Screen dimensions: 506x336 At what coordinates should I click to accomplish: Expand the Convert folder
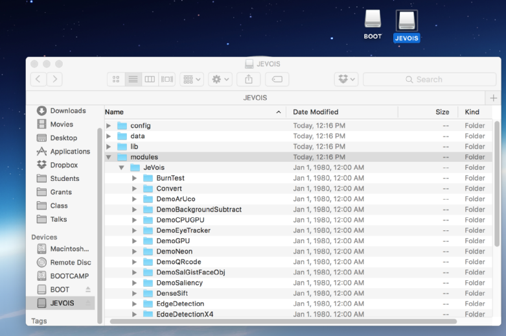pyautogui.click(x=135, y=189)
